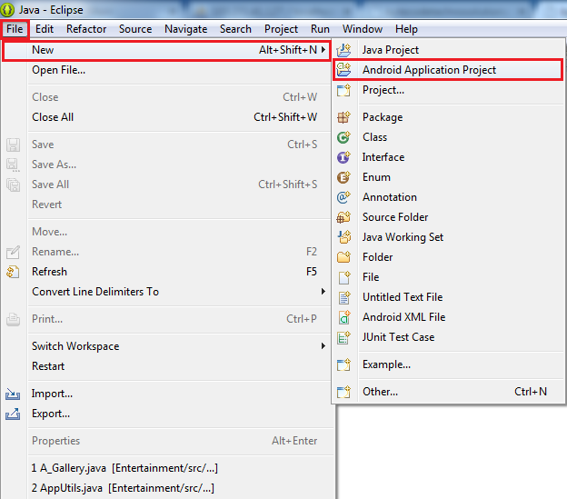Click the green Class icon
567x499 pixels.
pyautogui.click(x=343, y=137)
